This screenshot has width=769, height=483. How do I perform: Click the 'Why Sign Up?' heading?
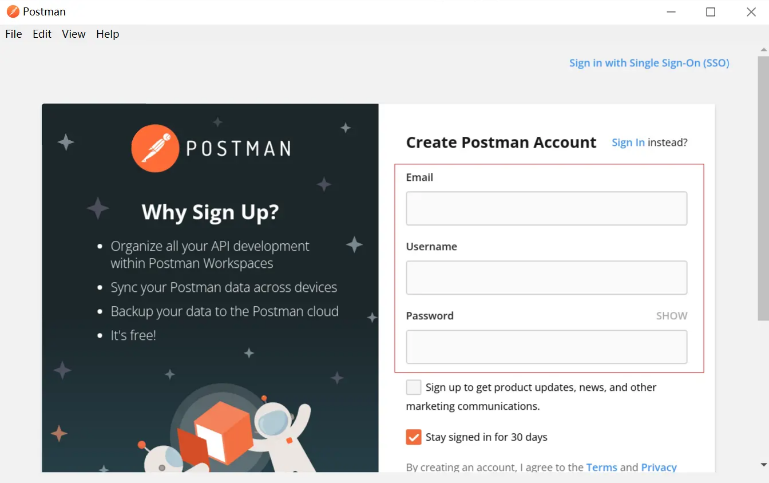tap(209, 212)
